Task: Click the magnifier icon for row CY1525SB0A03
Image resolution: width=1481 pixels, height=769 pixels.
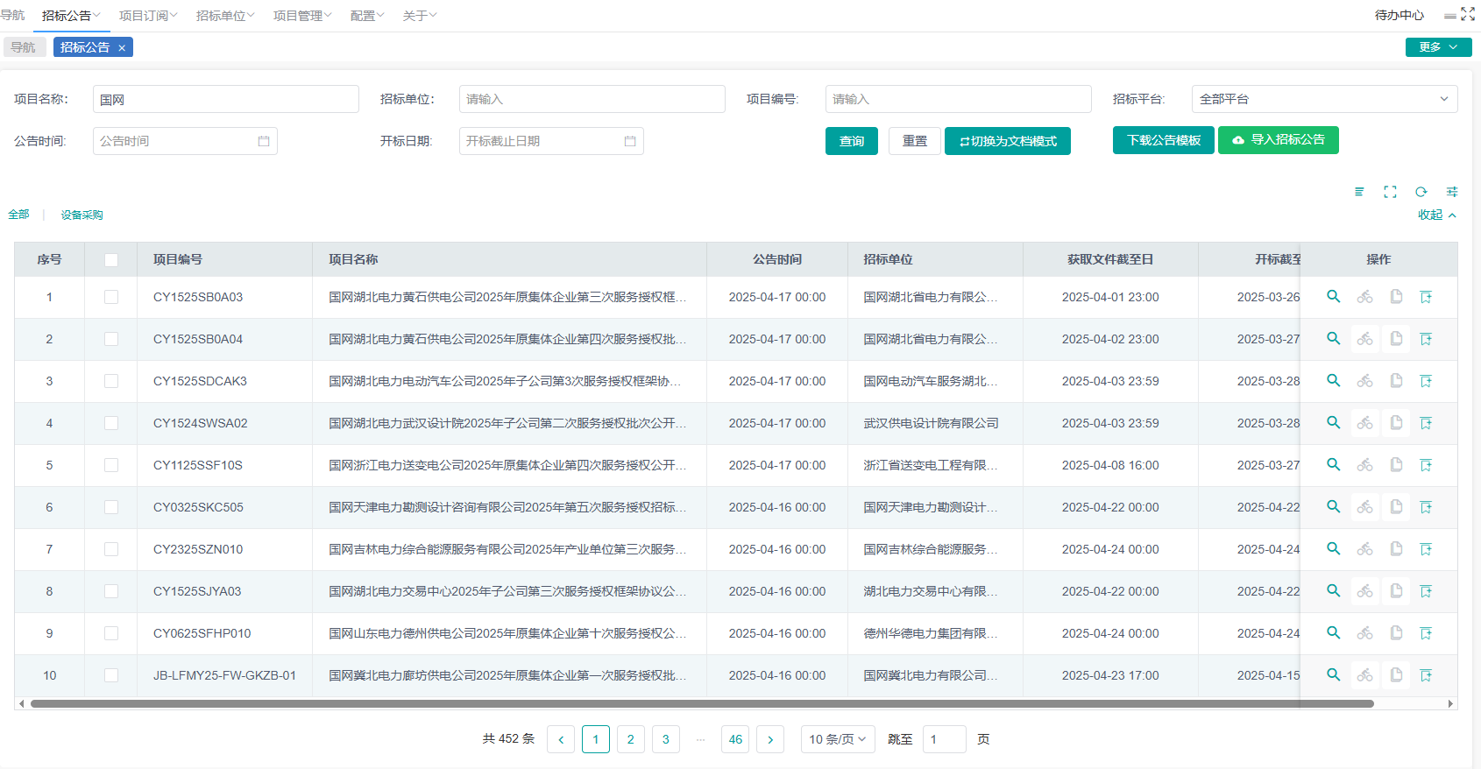Action: click(1333, 297)
